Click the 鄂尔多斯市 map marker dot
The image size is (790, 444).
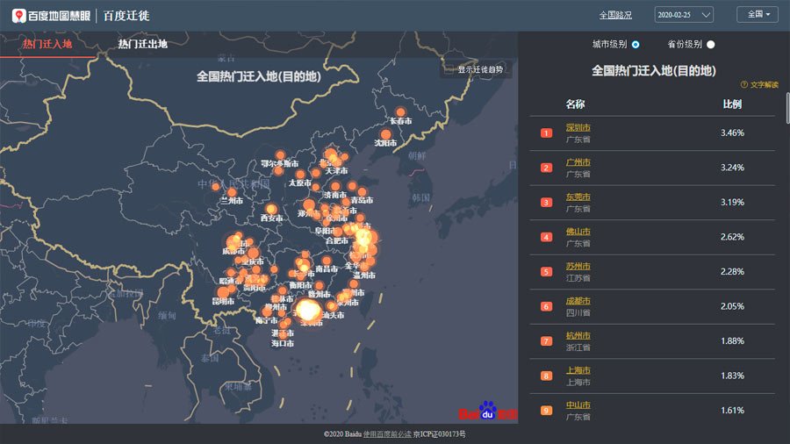point(280,155)
